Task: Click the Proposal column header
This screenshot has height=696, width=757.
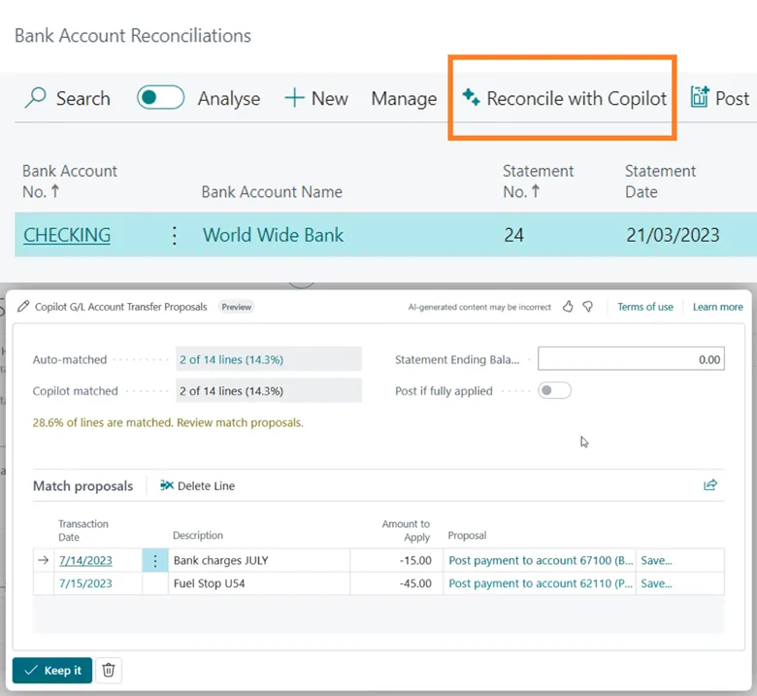Action: (x=467, y=535)
